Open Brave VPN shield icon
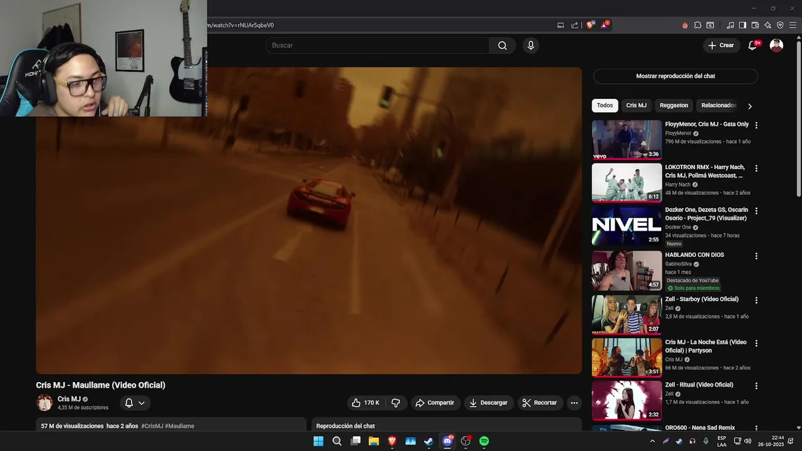 [780, 25]
